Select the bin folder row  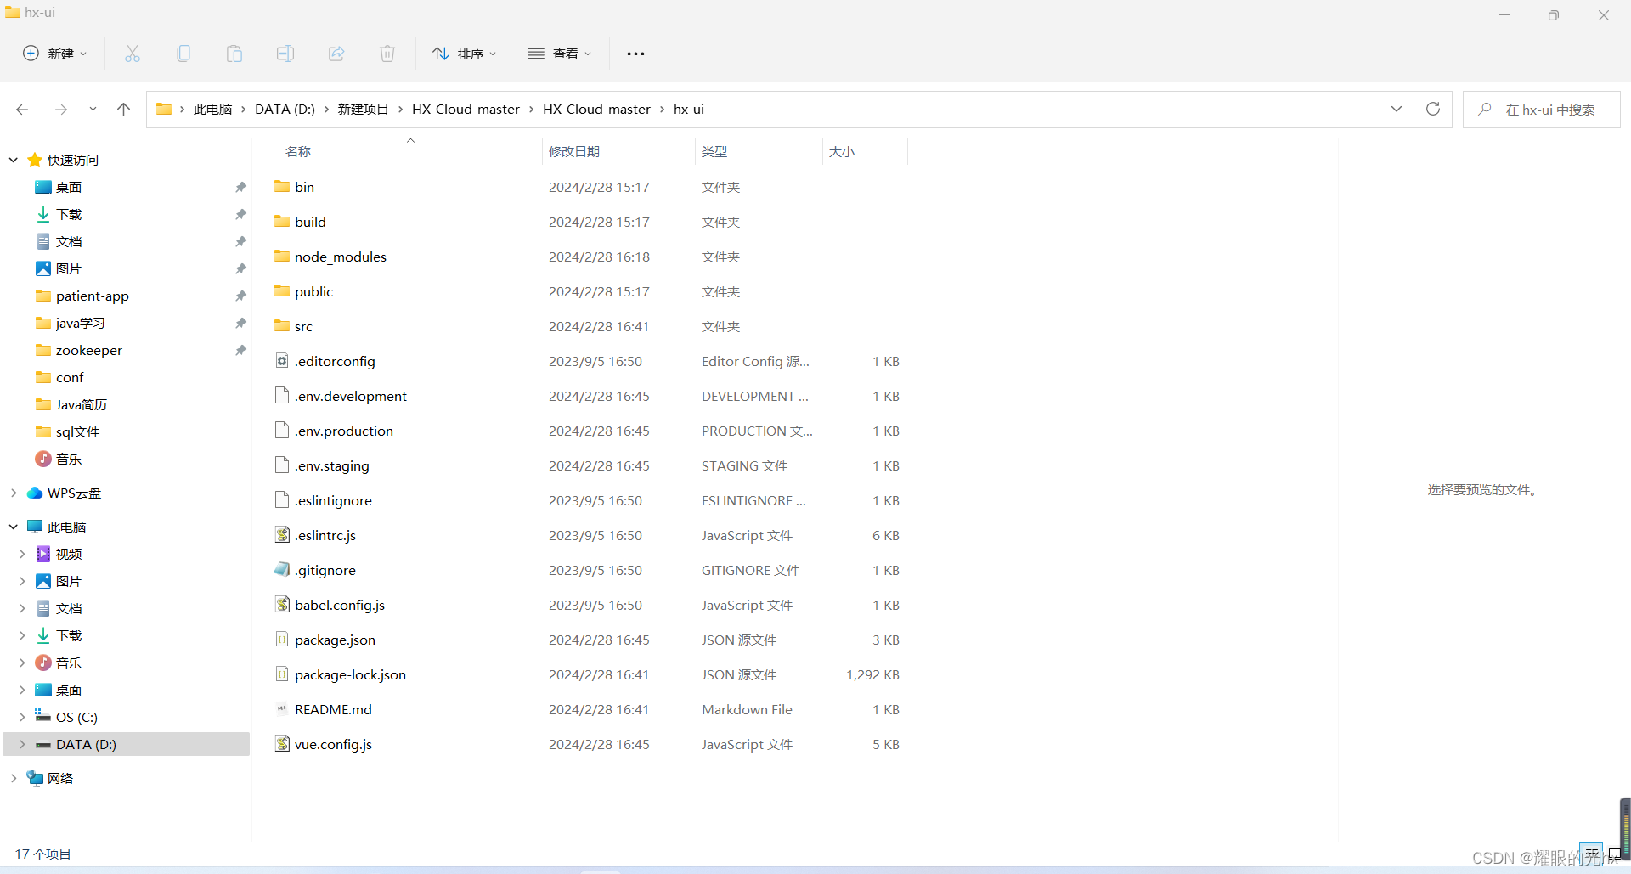click(x=586, y=187)
